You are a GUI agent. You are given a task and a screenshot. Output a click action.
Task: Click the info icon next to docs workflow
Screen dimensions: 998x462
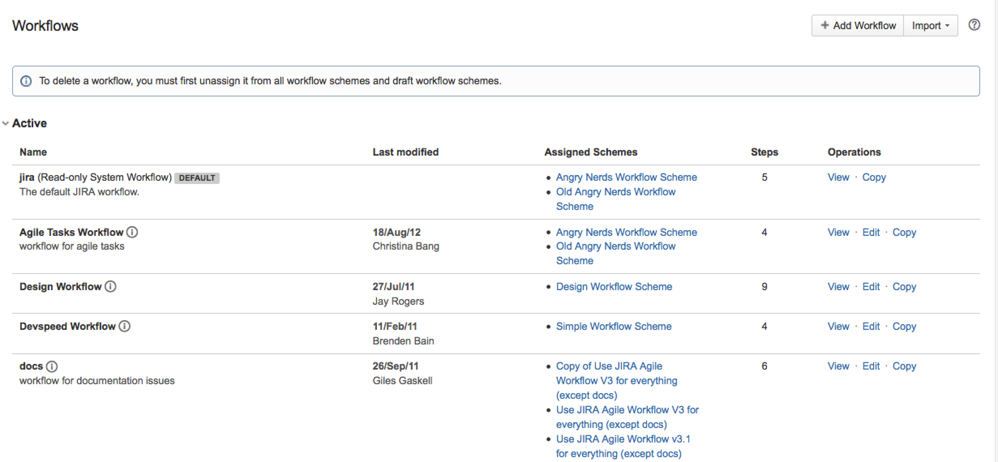tap(51, 366)
